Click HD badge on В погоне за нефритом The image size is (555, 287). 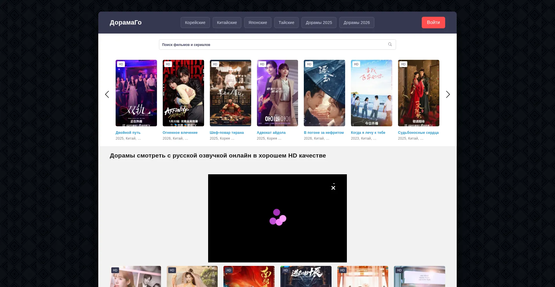(309, 64)
